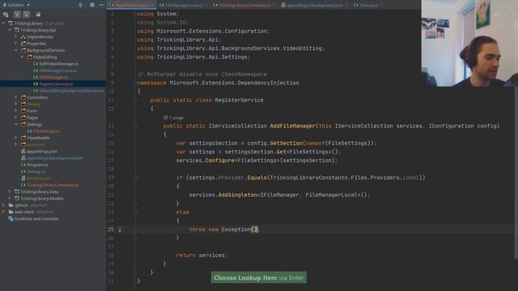The width and height of the screenshot is (518, 291).
Task: Click the RegisterService class name
Action: pos(240,100)
